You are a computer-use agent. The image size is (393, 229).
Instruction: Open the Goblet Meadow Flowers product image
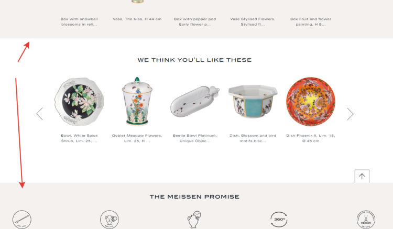click(137, 102)
